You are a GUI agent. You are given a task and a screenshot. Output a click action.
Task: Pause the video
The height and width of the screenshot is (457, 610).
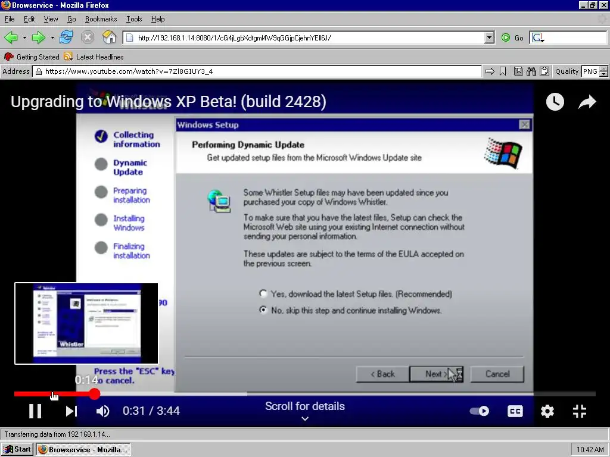tap(35, 411)
